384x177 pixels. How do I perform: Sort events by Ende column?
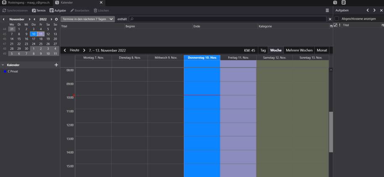point(225,26)
